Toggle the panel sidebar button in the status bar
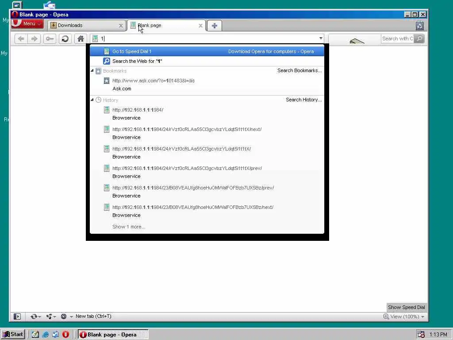This screenshot has width=453, height=340. click(17, 317)
